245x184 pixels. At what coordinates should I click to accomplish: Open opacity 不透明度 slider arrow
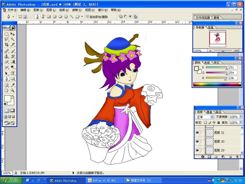[241, 117]
